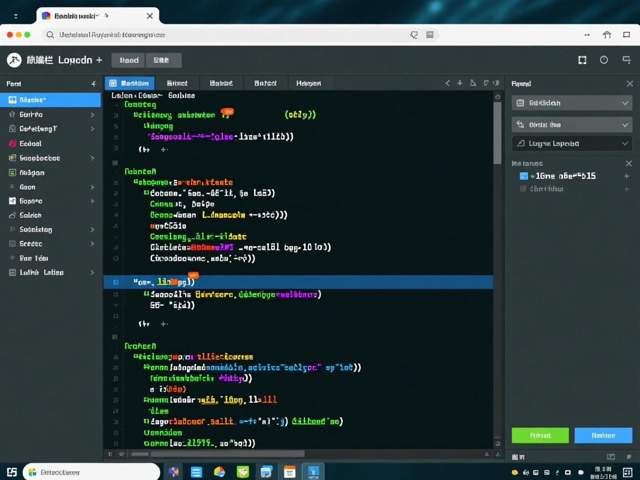Expand the second dropdown in the right panel
640x480 pixels.
[x=571, y=124]
